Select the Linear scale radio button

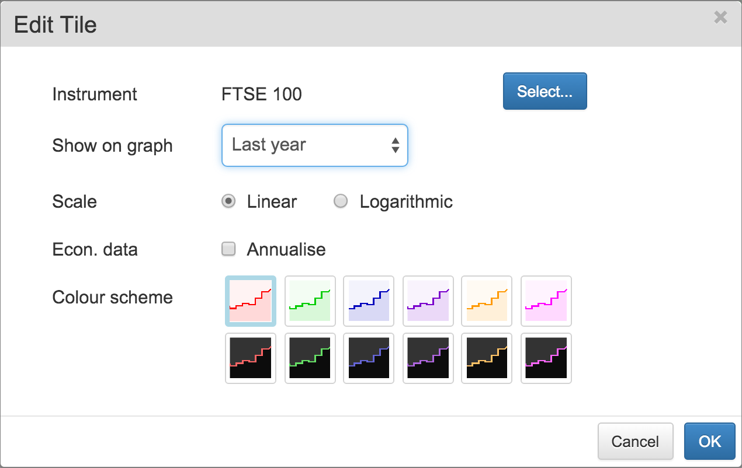coord(228,201)
